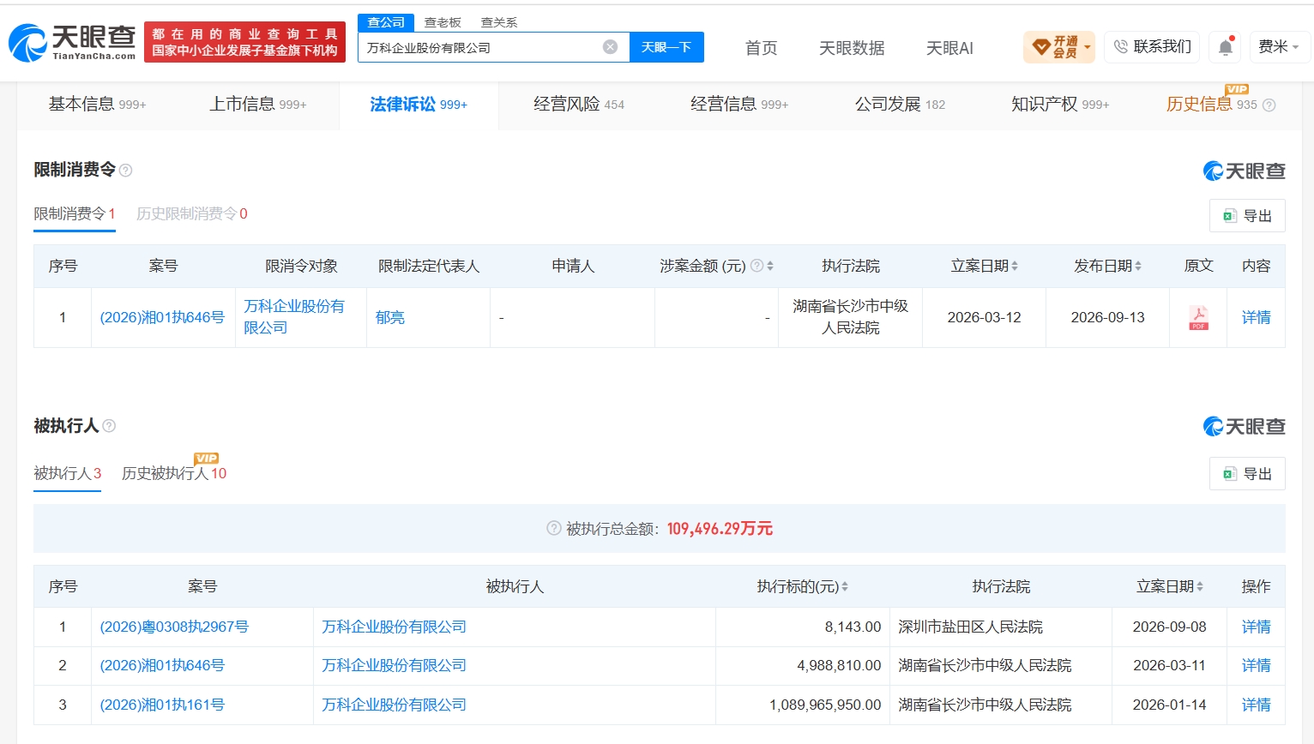Open 详情 for case 粤0308执2967号

coord(1257,627)
